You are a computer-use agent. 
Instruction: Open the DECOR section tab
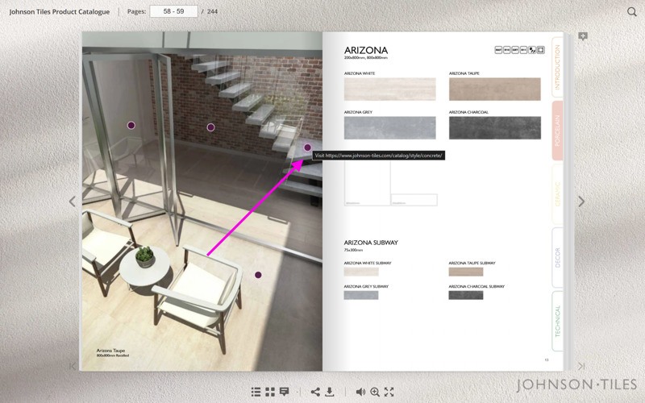pyautogui.click(x=557, y=257)
